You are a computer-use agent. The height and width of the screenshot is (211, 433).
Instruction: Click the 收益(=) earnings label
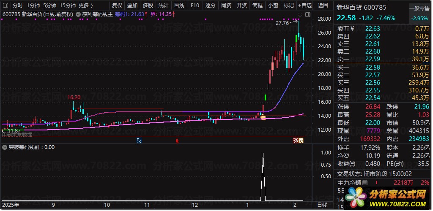click(x=346, y=164)
